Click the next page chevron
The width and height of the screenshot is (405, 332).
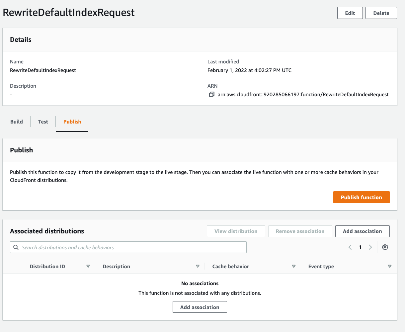pos(370,247)
